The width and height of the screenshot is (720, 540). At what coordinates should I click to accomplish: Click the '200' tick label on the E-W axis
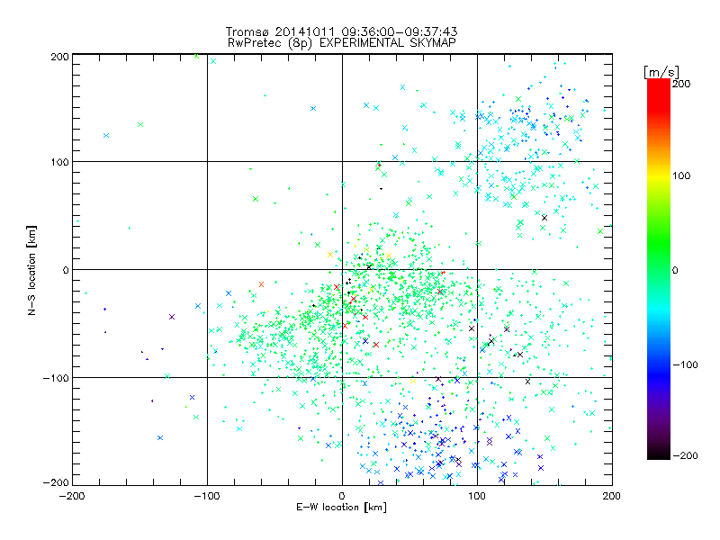click(612, 496)
